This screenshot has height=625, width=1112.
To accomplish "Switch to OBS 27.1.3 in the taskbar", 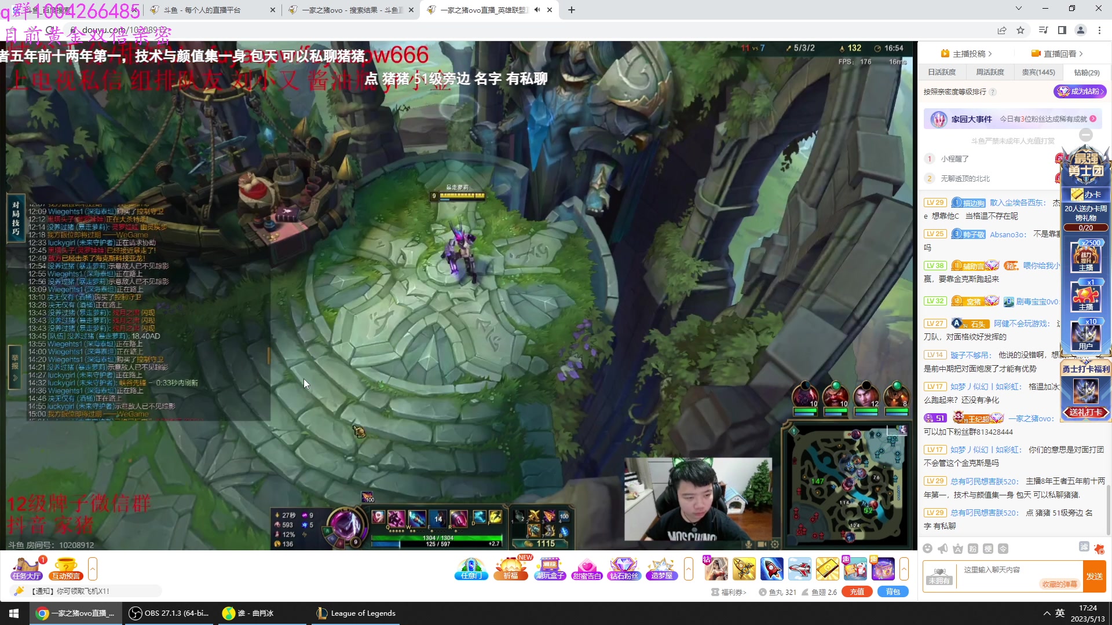I will click(168, 613).
